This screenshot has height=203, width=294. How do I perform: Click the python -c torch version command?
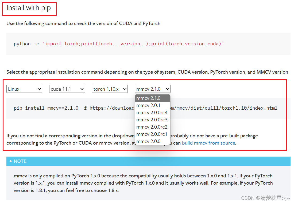tap(119, 44)
